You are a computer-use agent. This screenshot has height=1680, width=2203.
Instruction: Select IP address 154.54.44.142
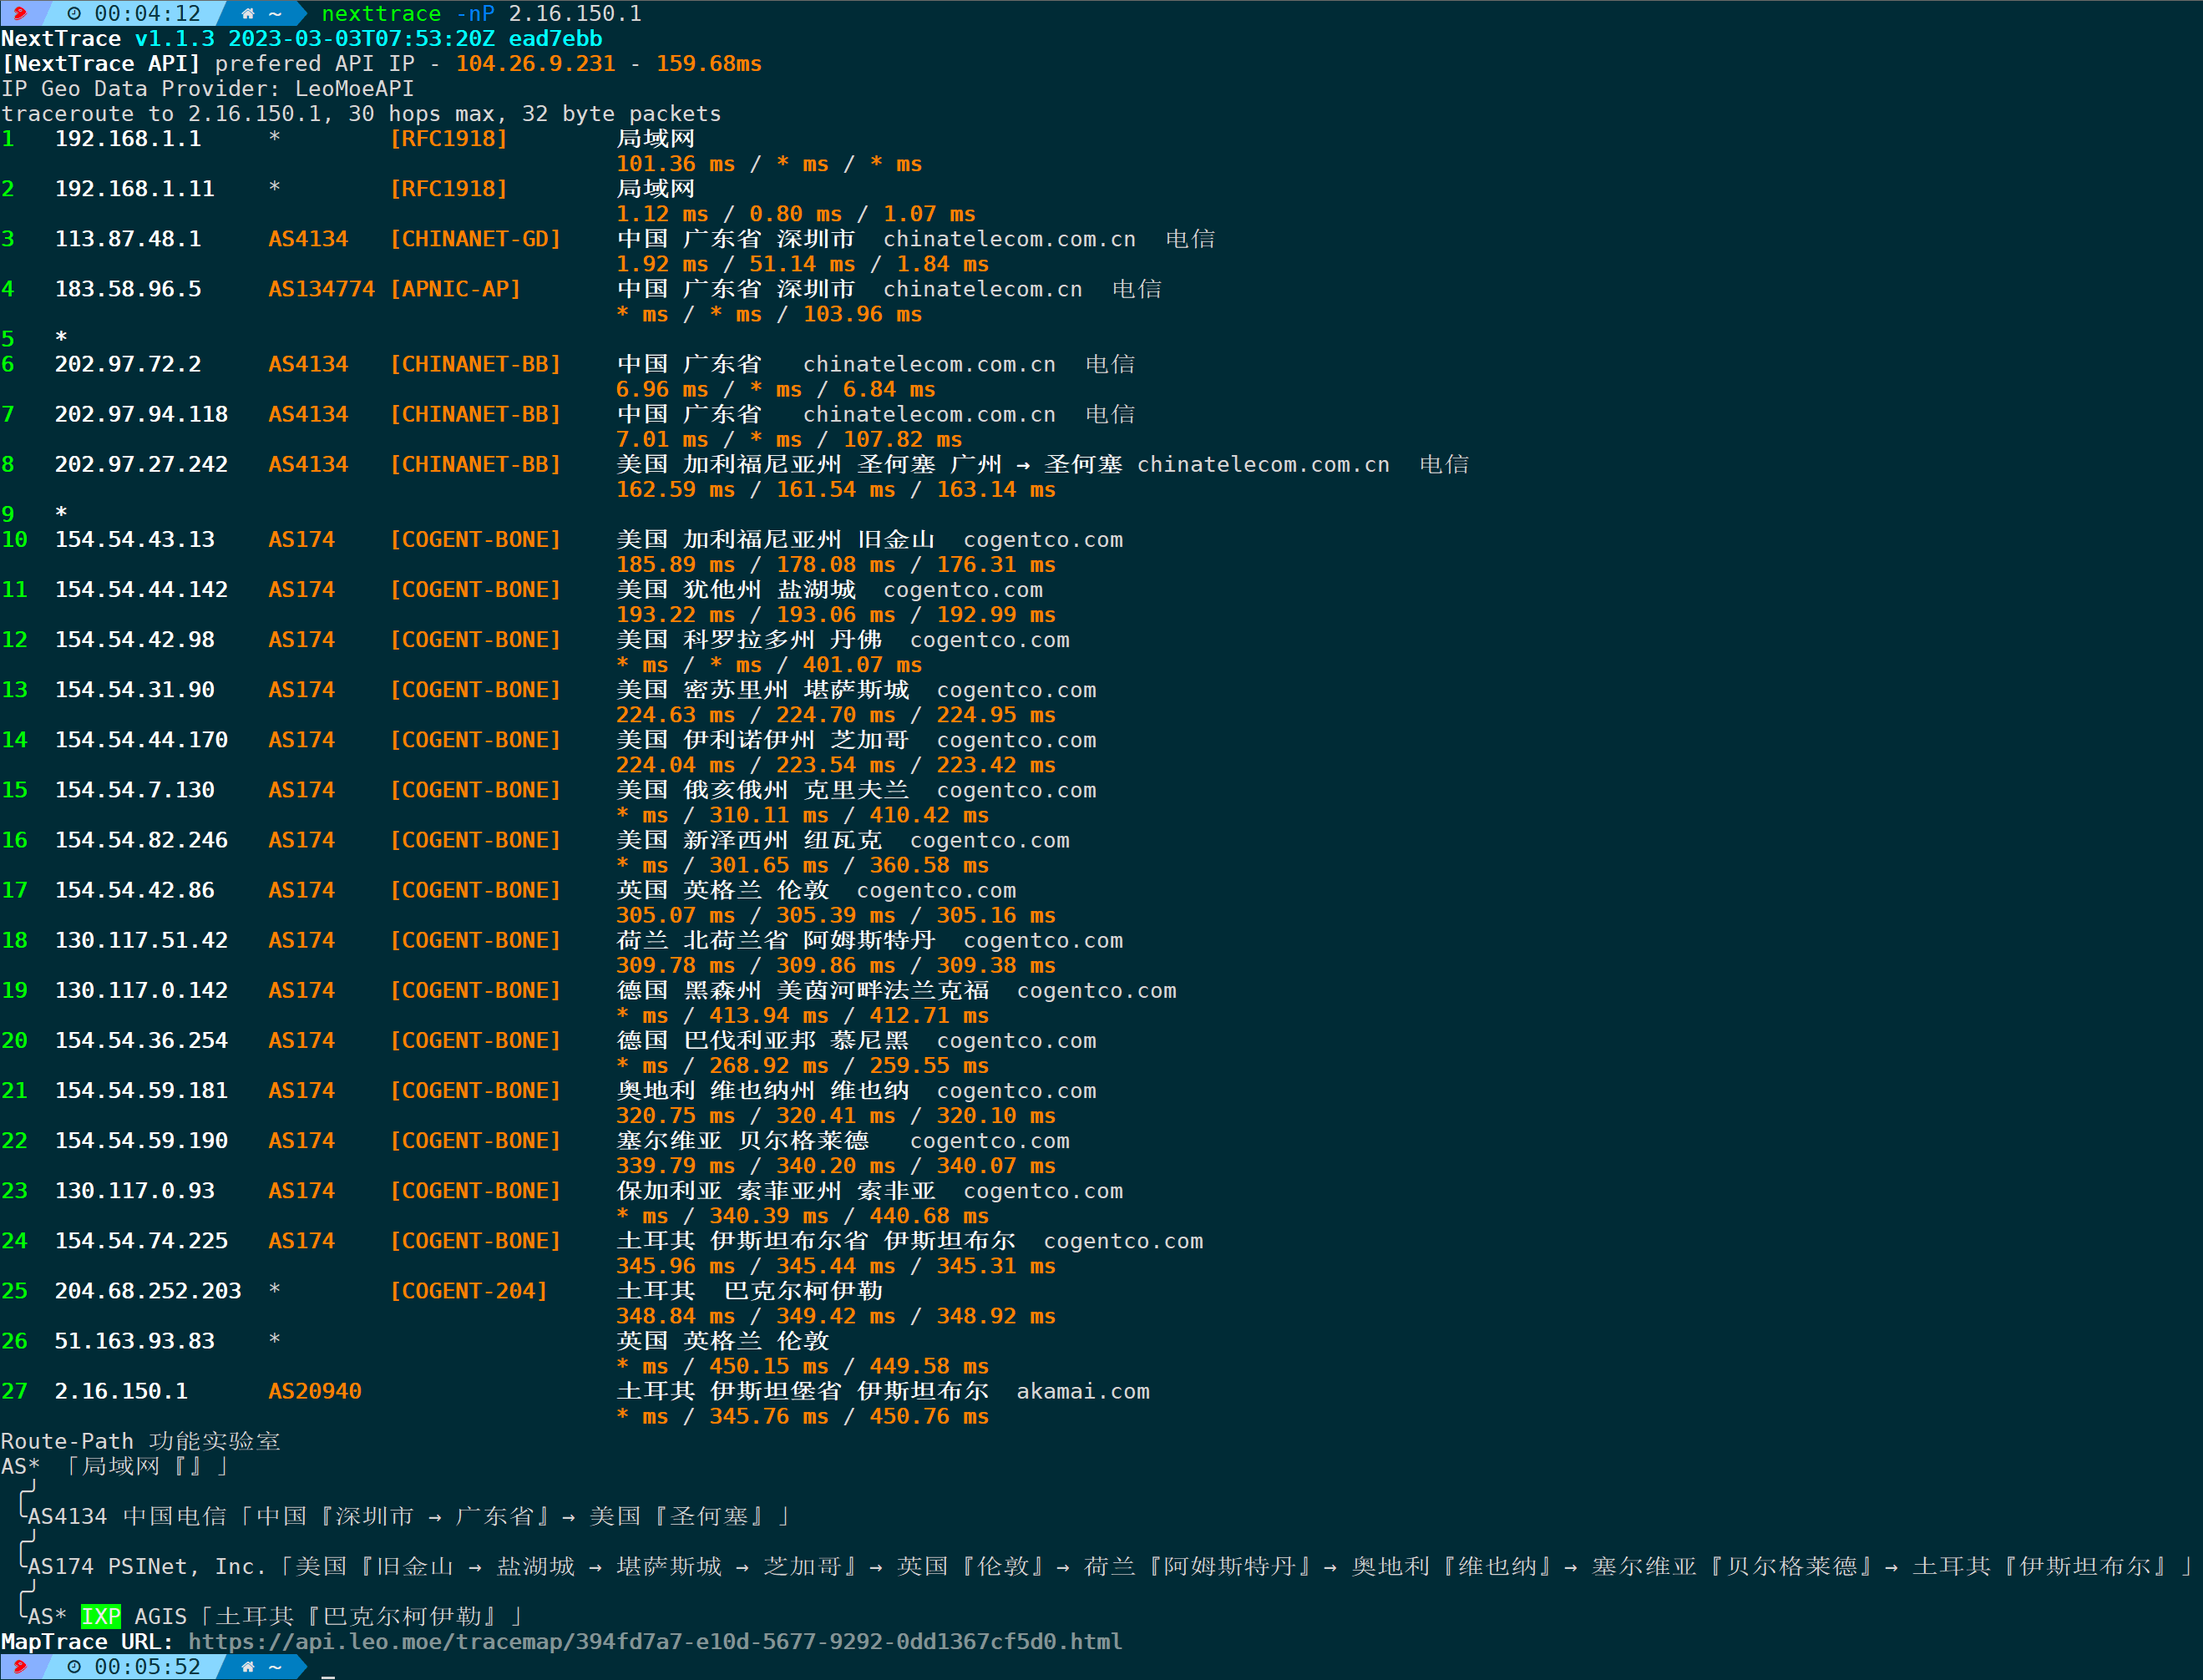pos(141,589)
